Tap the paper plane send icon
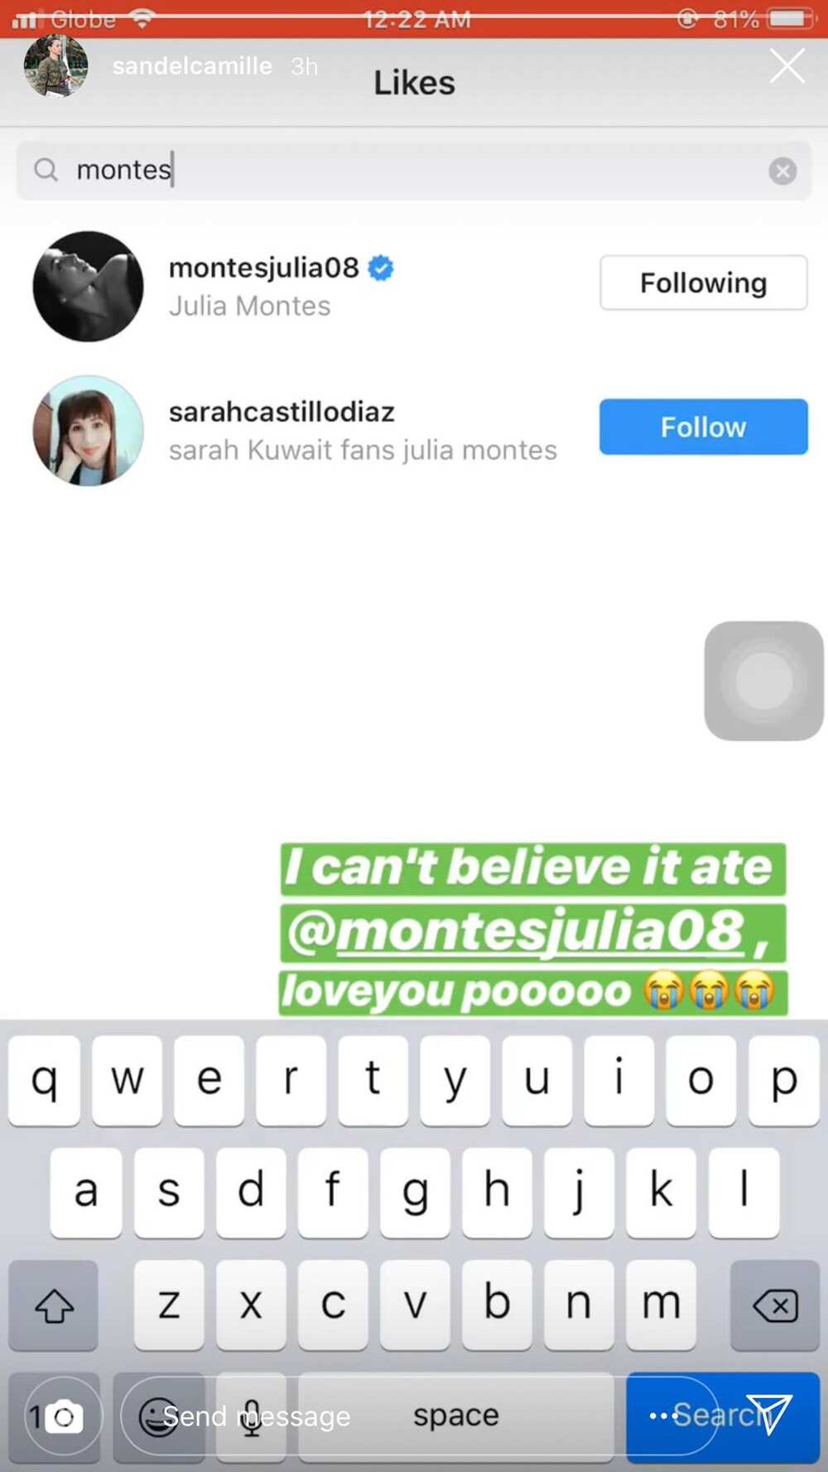This screenshot has height=1472, width=828. coord(768,1414)
